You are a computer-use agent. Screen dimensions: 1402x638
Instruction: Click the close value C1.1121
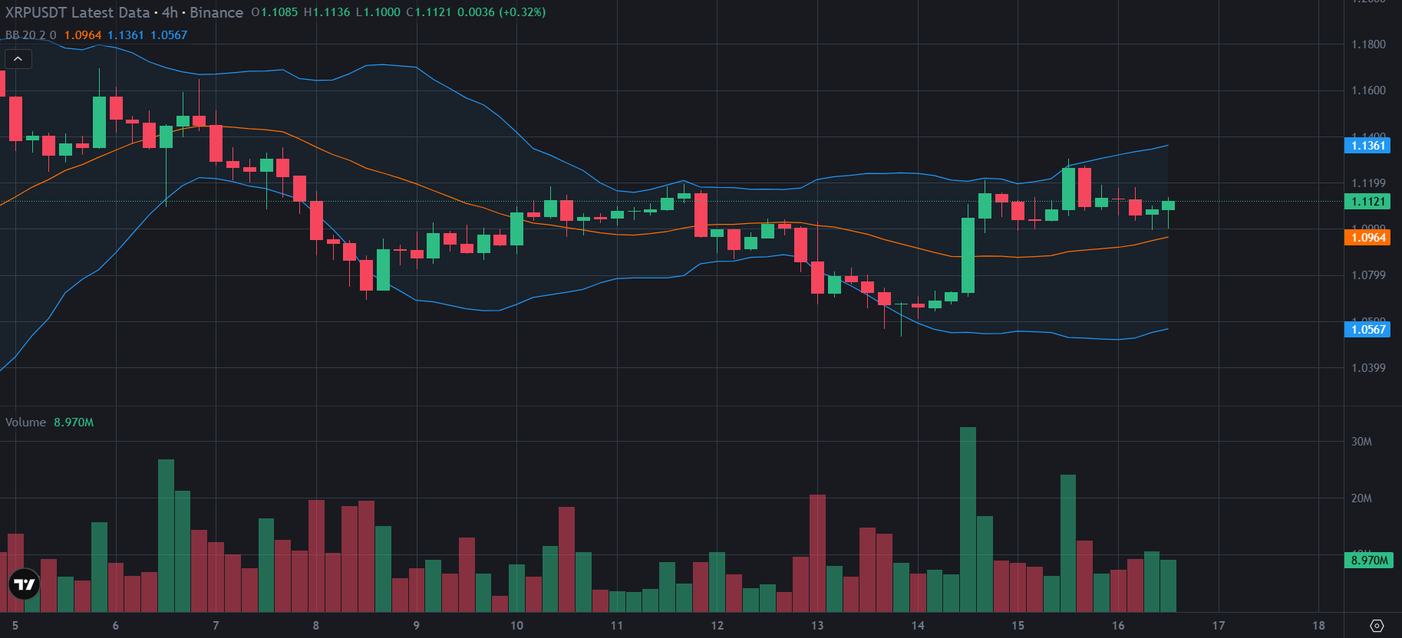coord(429,12)
